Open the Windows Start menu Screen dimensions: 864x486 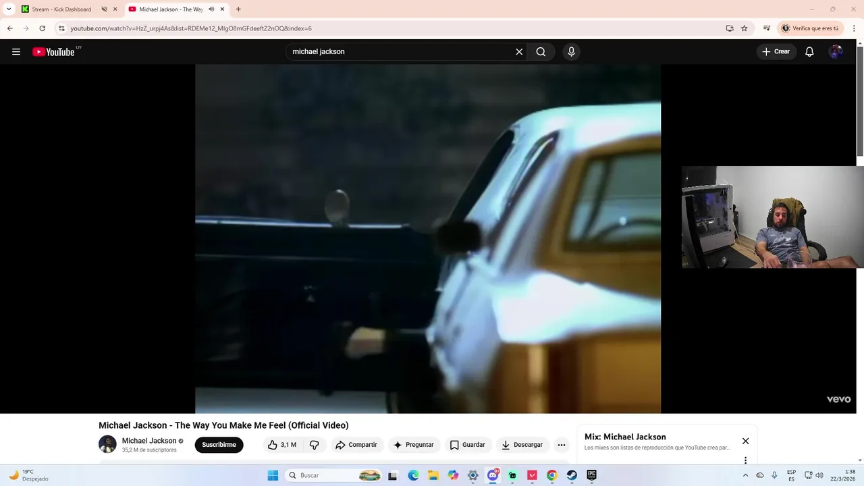273,475
